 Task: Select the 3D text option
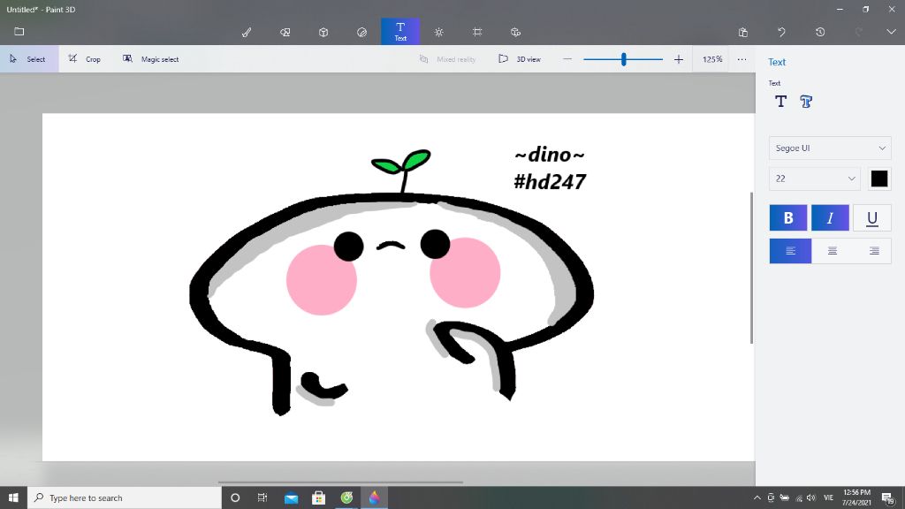pos(806,102)
